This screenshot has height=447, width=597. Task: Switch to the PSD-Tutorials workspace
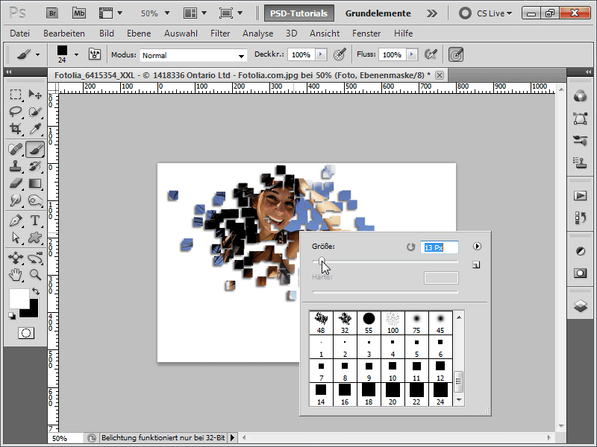[x=299, y=13]
